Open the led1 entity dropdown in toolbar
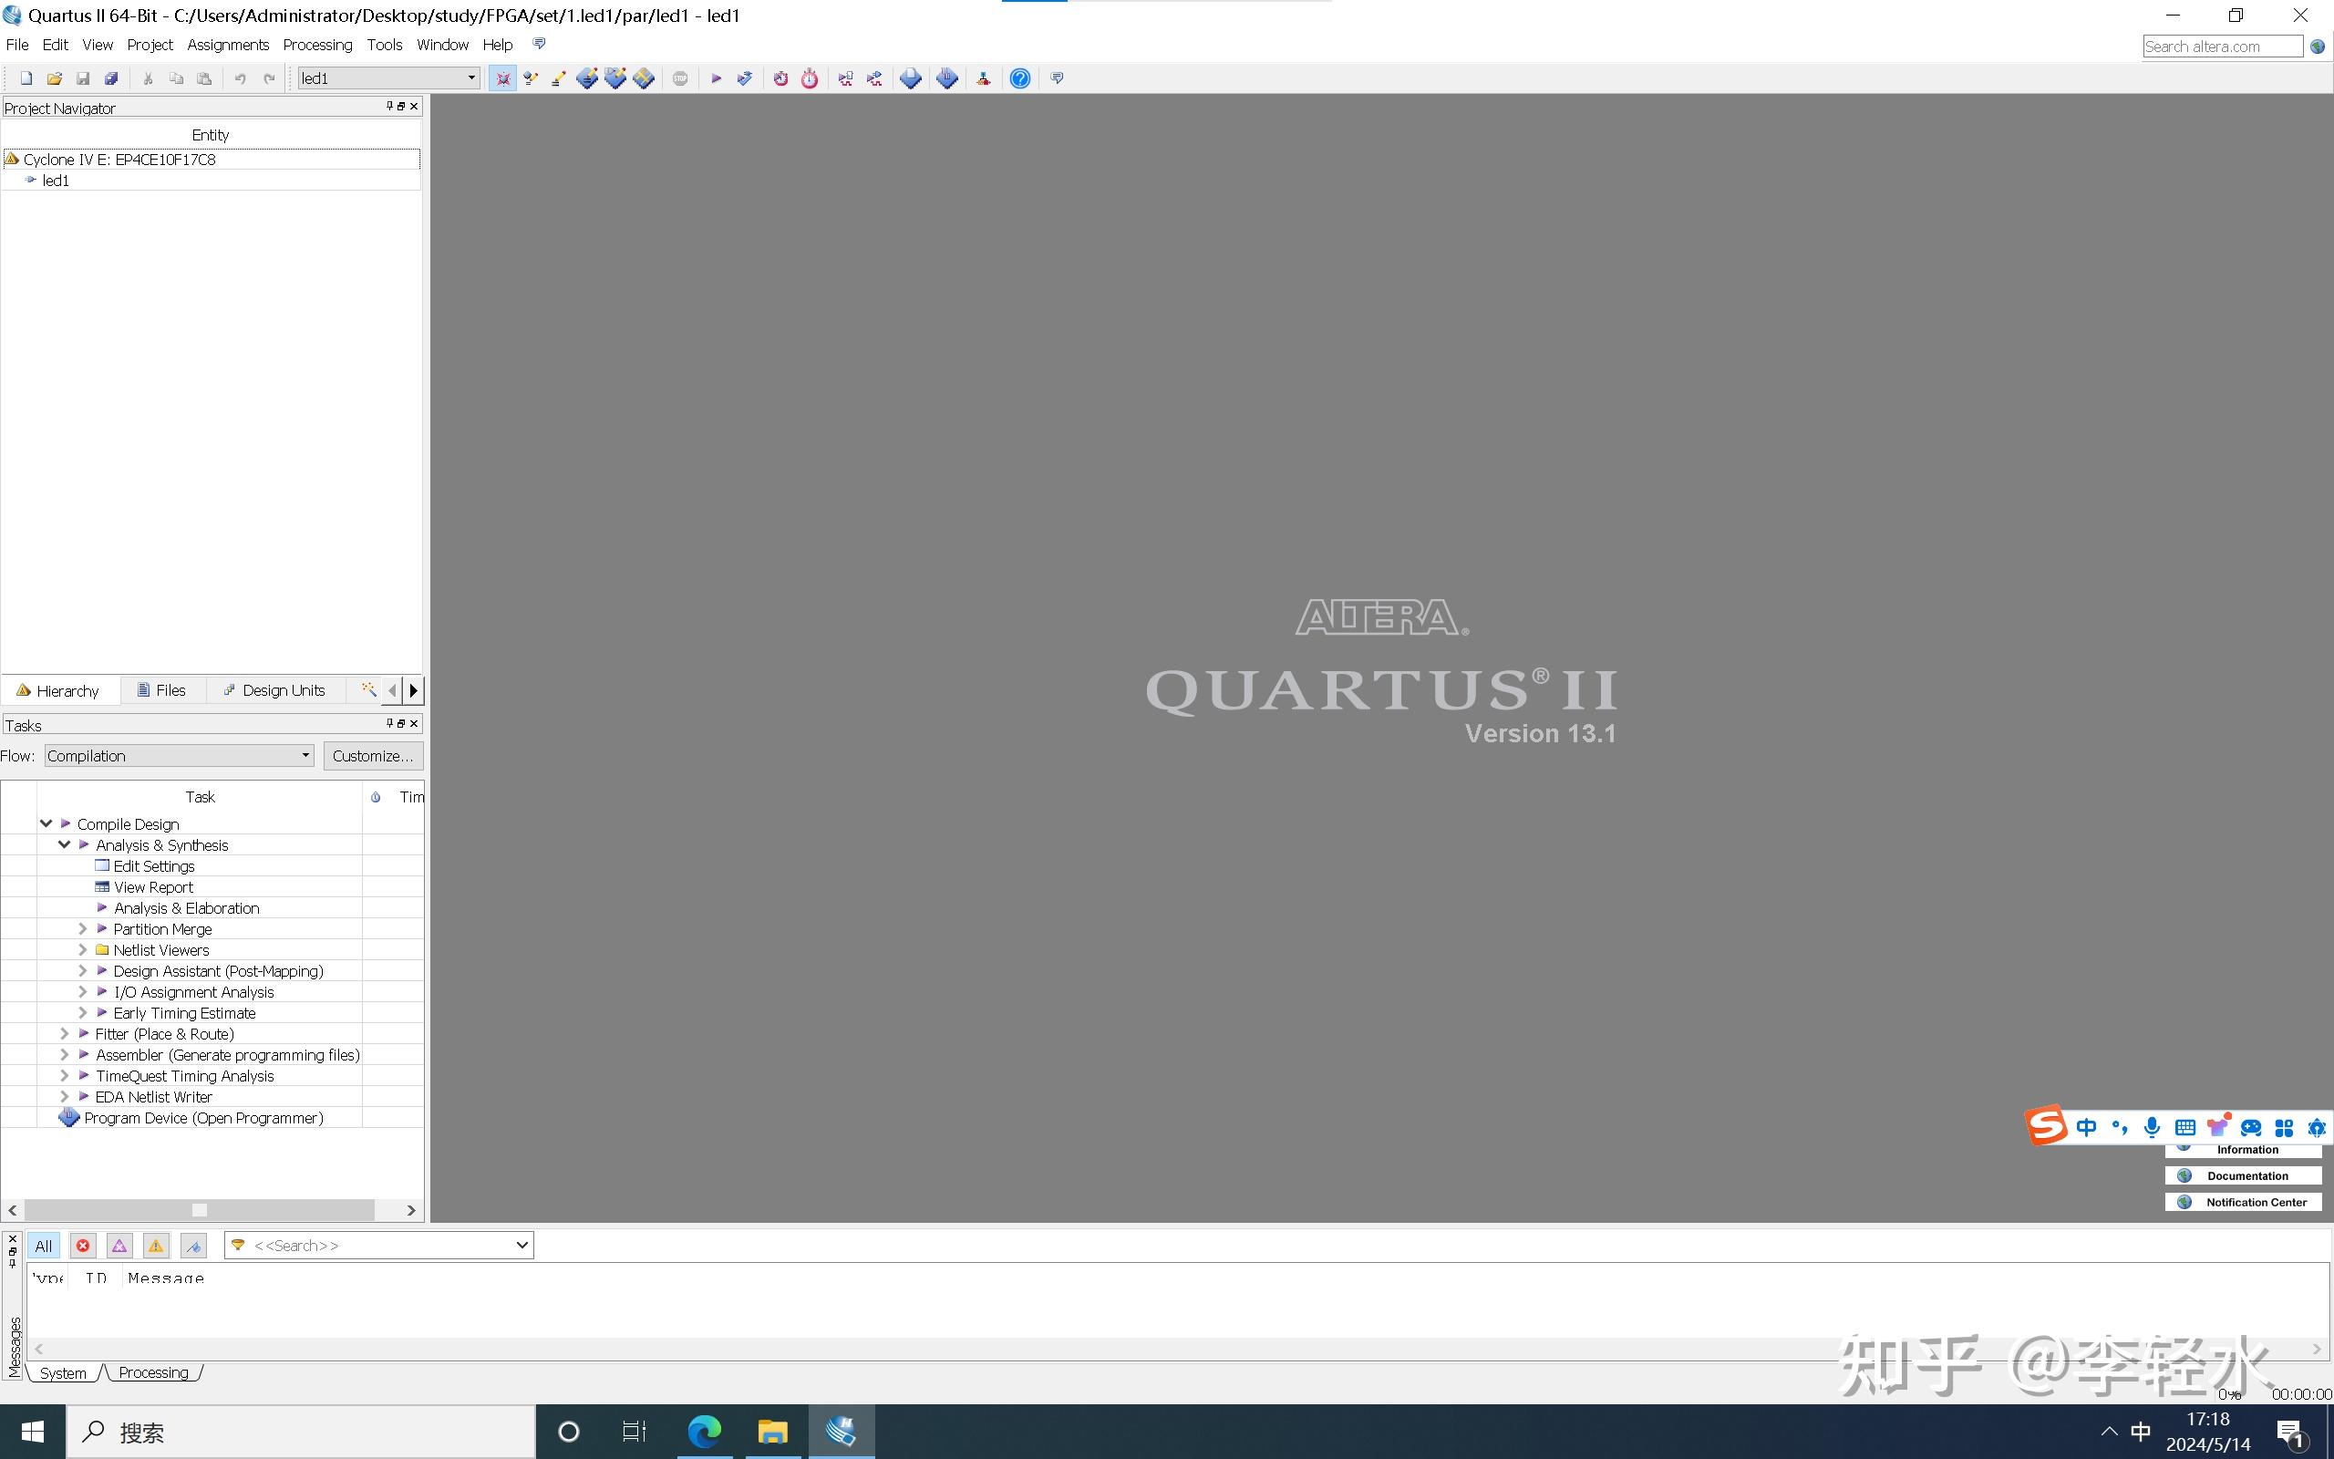2334x1459 pixels. tap(388, 78)
